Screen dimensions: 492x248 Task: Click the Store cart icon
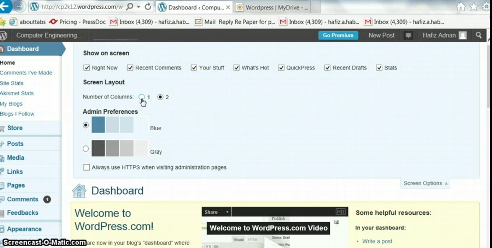click(2, 128)
